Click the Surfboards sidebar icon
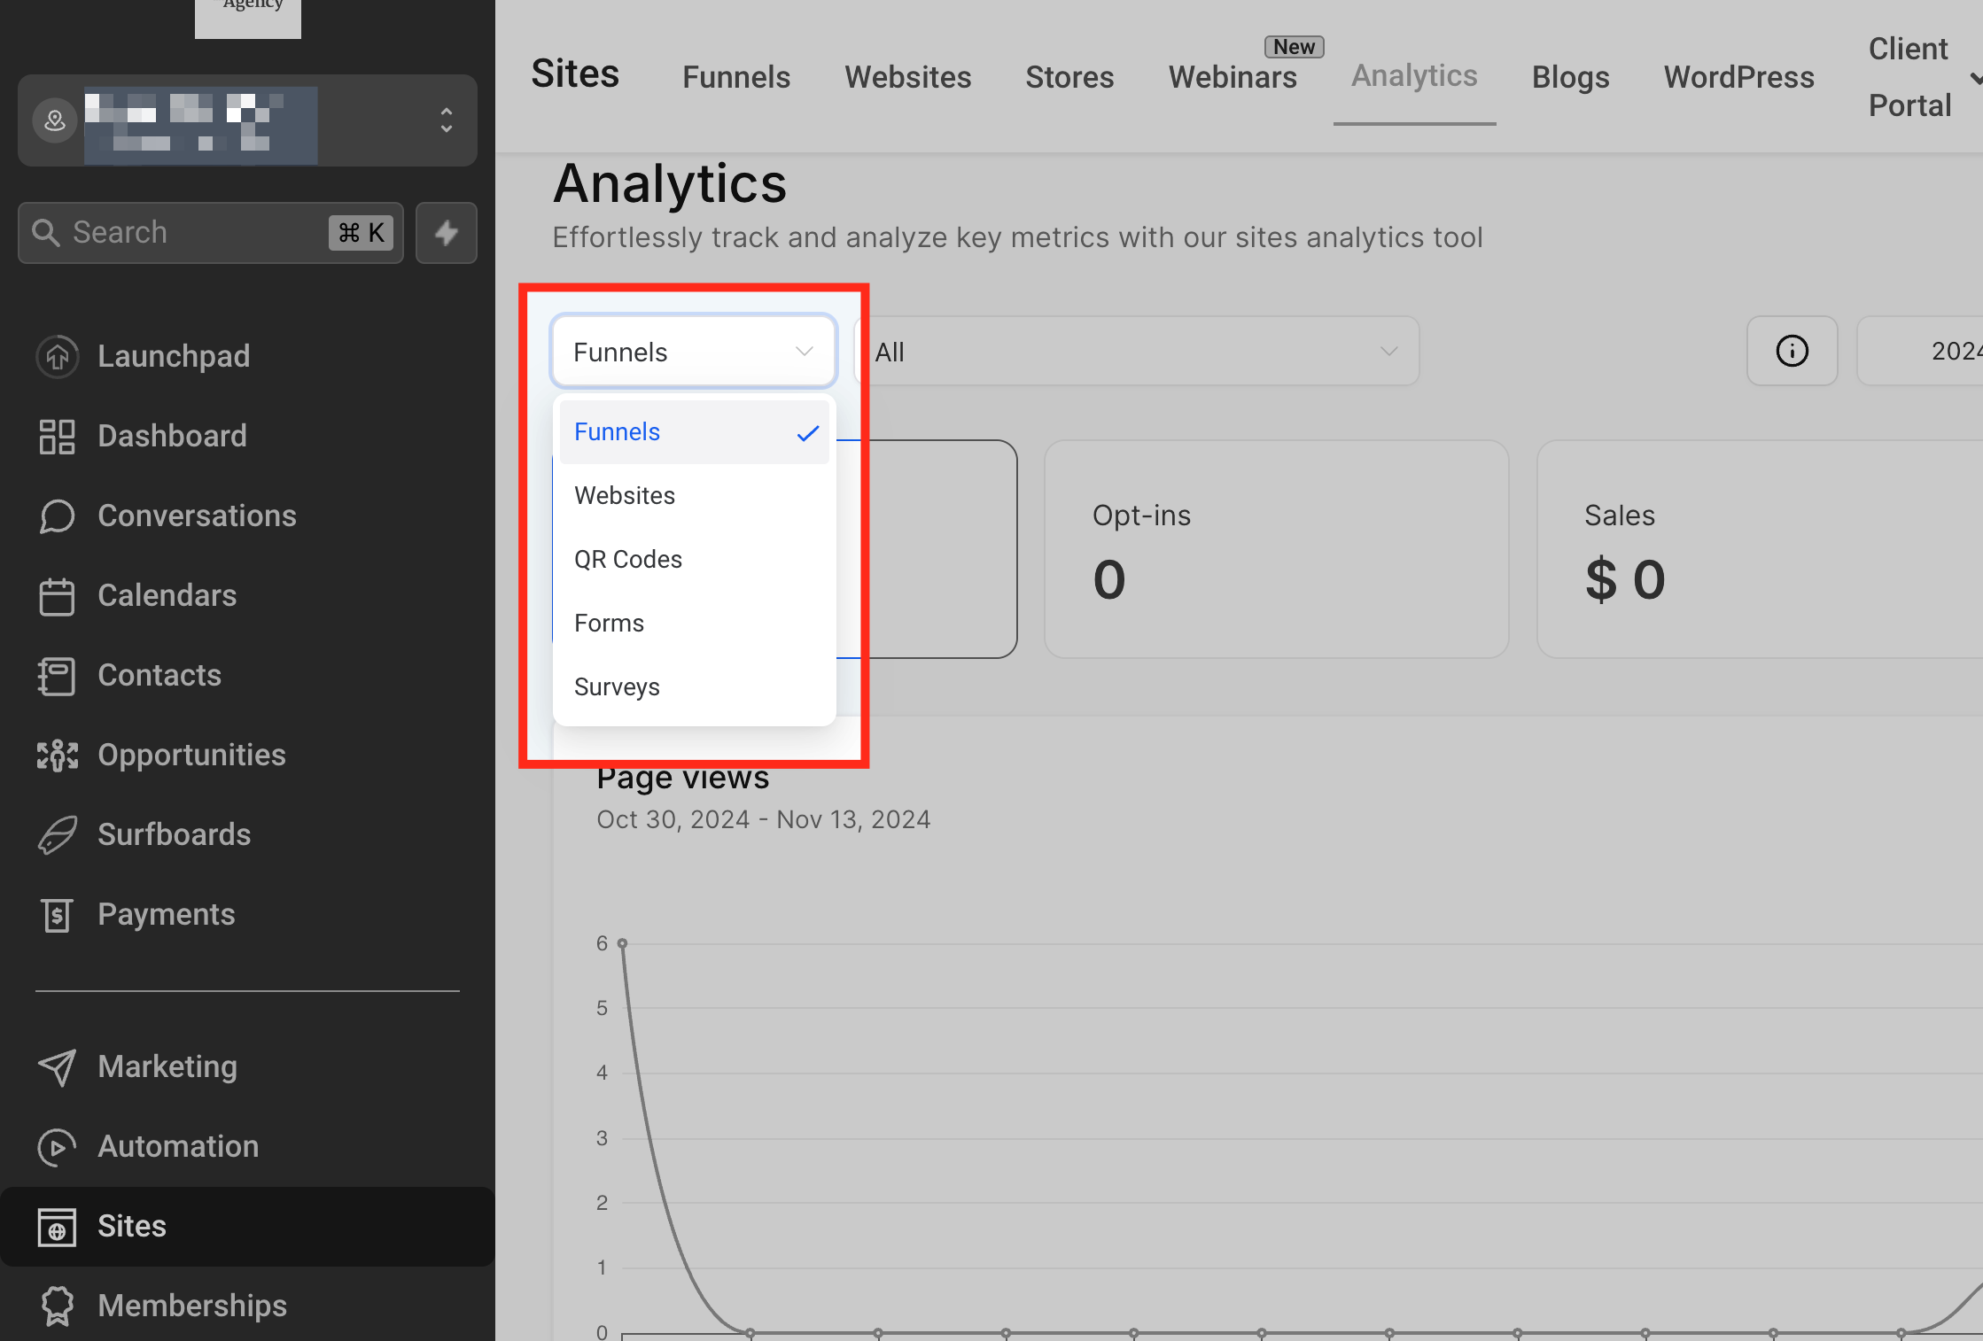Image resolution: width=1983 pixels, height=1341 pixels. pos(58,834)
